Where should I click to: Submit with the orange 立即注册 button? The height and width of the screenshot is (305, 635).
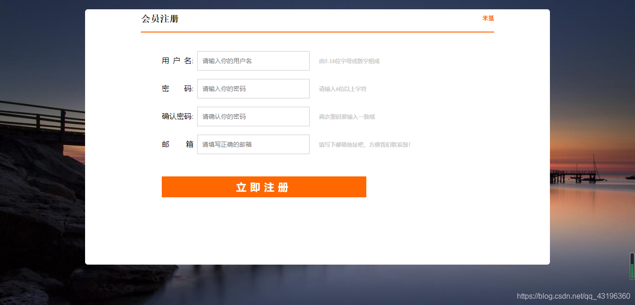(x=264, y=187)
